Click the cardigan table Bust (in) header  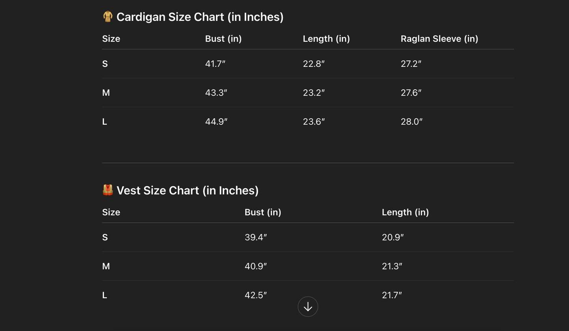tap(223, 39)
